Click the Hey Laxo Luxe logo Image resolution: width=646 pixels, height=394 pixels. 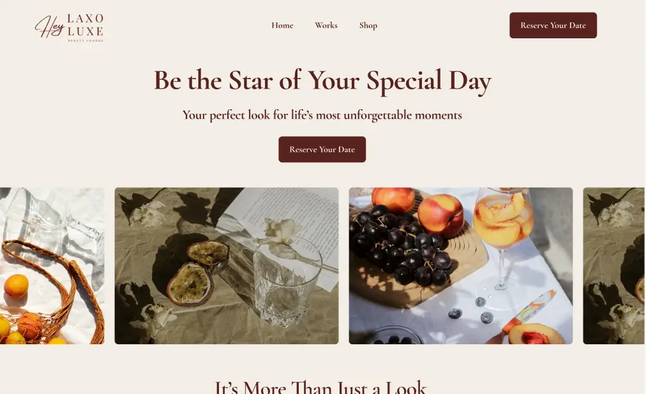click(x=69, y=26)
